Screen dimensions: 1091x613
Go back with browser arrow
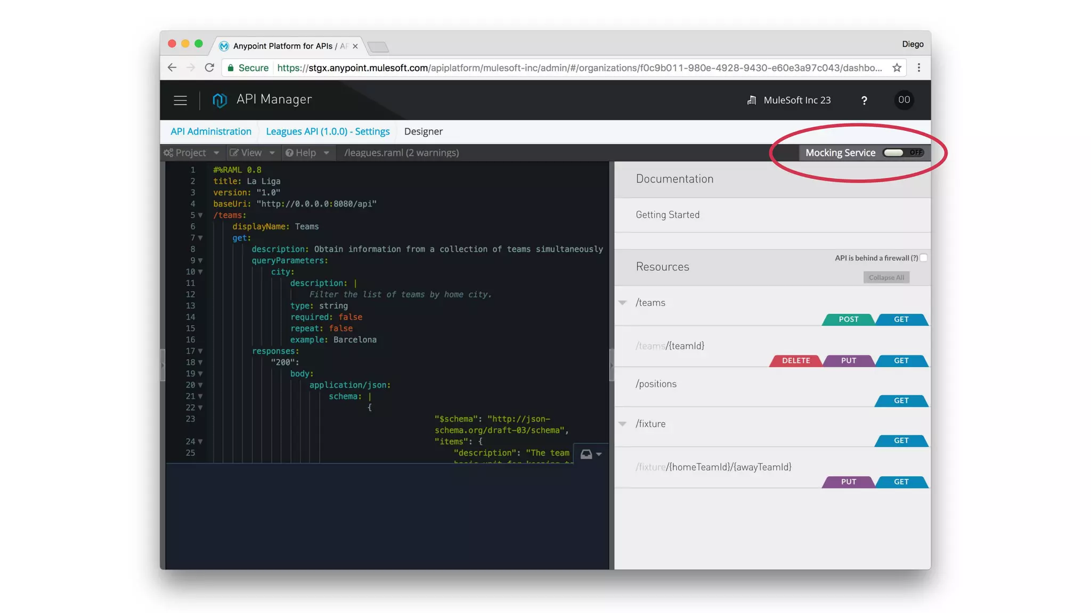tap(172, 68)
